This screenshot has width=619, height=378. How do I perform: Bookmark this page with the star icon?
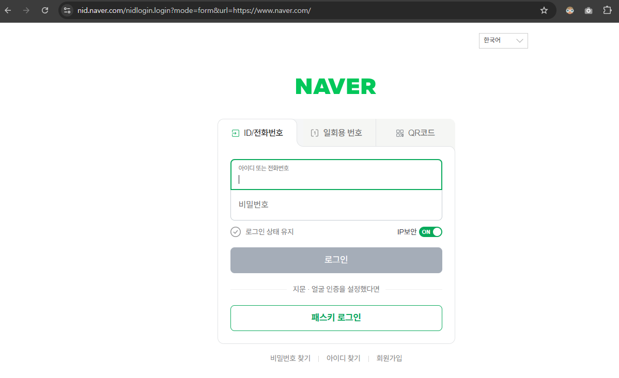tap(544, 11)
